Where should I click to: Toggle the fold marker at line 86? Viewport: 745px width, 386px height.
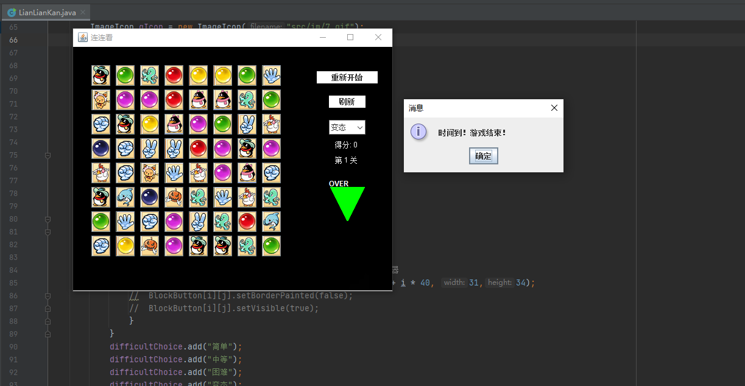coord(48,296)
